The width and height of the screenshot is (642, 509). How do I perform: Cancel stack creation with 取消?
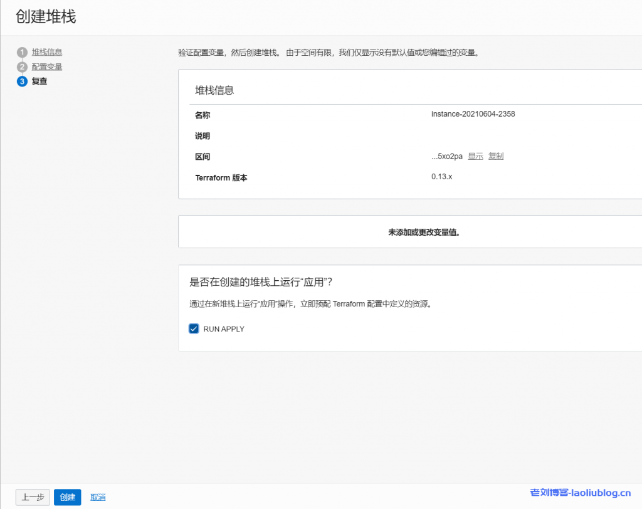[98, 497]
